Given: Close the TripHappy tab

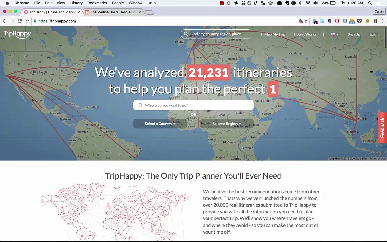Looking at the screenshot, I should point(79,12).
